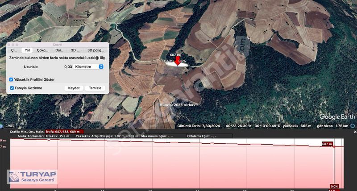Select the first Çi... line tab
This screenshot has width=357, height=191.
[14, 50]
